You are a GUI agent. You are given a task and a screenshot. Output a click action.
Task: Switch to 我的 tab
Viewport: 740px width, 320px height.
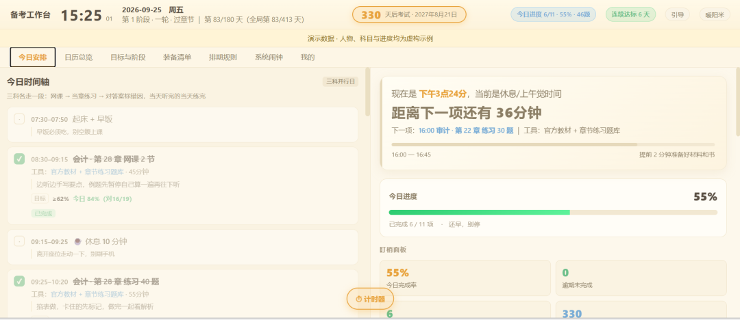pyautogui.click(x=308, y=57)
